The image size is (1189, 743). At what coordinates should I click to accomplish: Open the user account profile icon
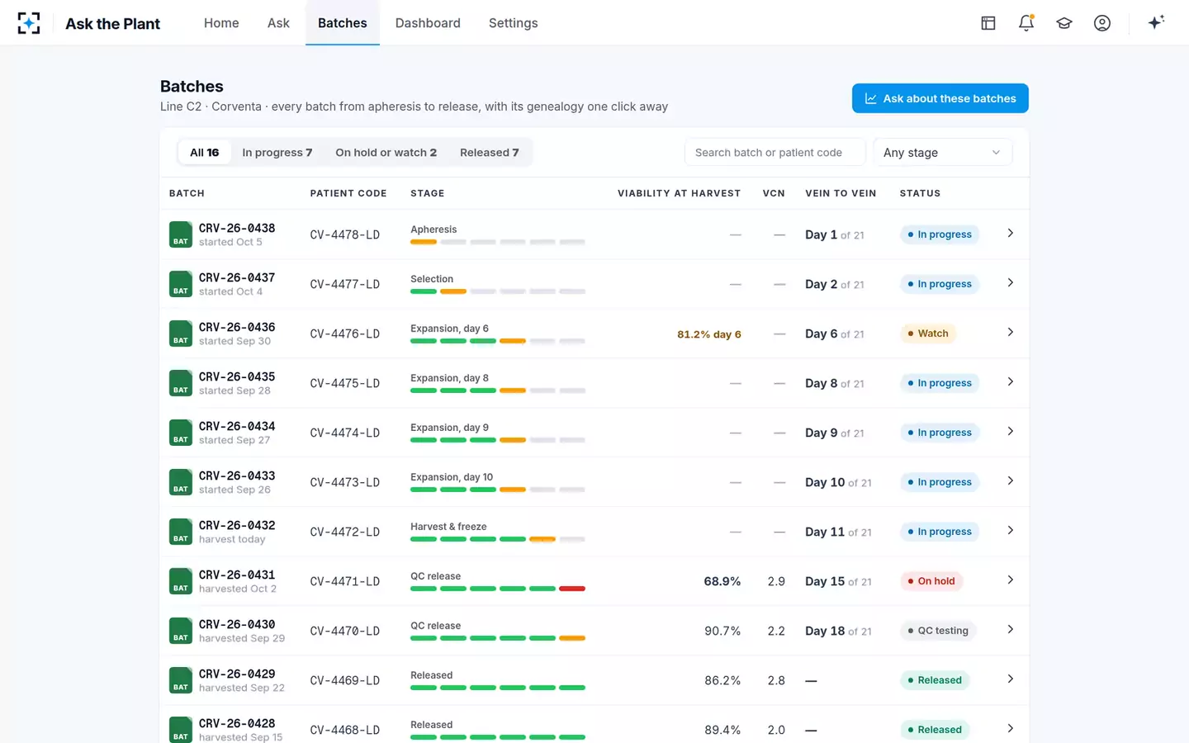[x=1102, y=23]
